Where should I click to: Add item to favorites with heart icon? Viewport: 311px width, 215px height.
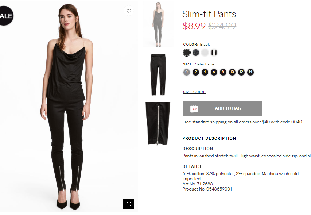[129, 11]
